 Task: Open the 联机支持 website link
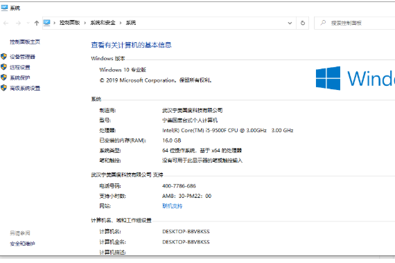coord(173,206)
